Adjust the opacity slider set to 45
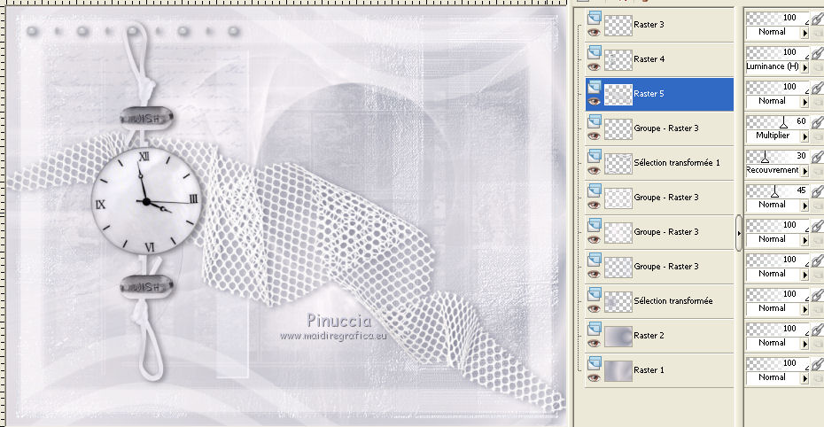Viewport: 824px width, 427px height. pyautogui.click(x=774, y=191)
